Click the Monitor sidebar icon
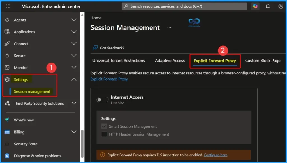287x163 pixels. coord(7,67)
